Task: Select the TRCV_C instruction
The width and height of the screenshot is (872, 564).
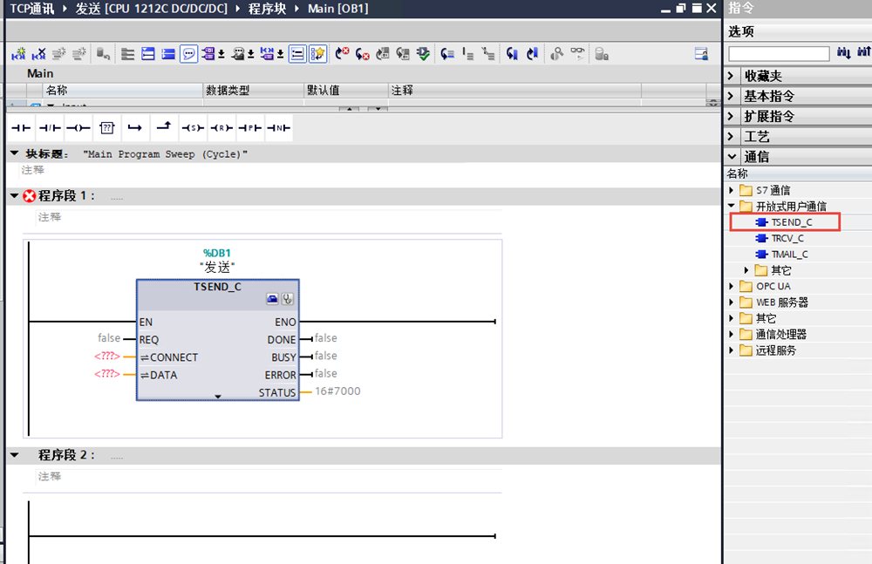Action: pos(787,238)
